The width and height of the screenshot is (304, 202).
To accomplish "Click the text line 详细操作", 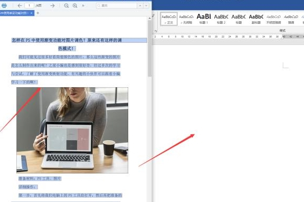I will 28,187.
